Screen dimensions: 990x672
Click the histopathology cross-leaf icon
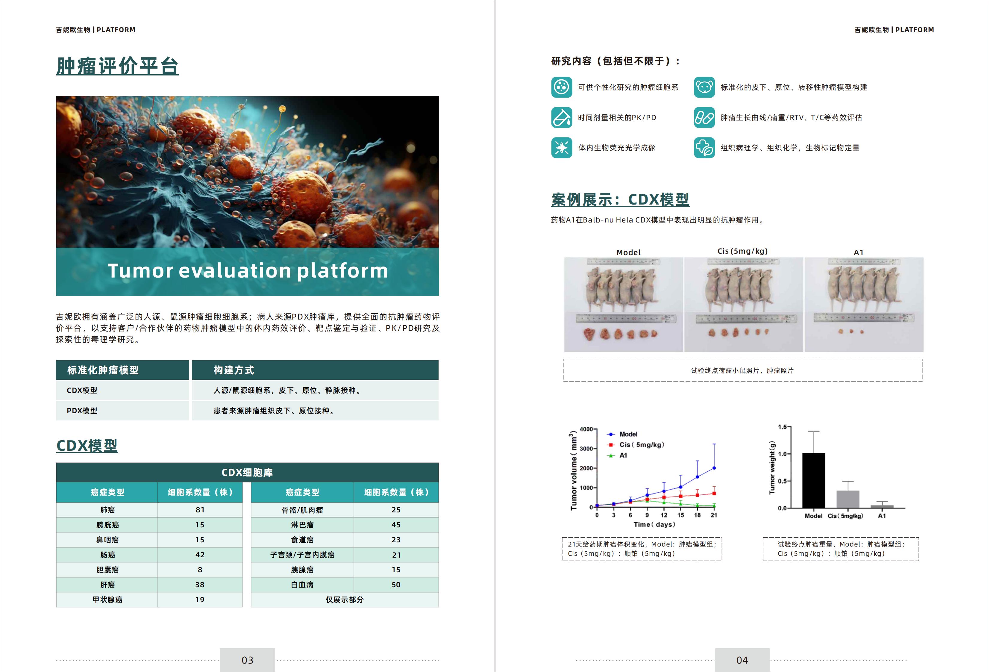click(704, 148)
